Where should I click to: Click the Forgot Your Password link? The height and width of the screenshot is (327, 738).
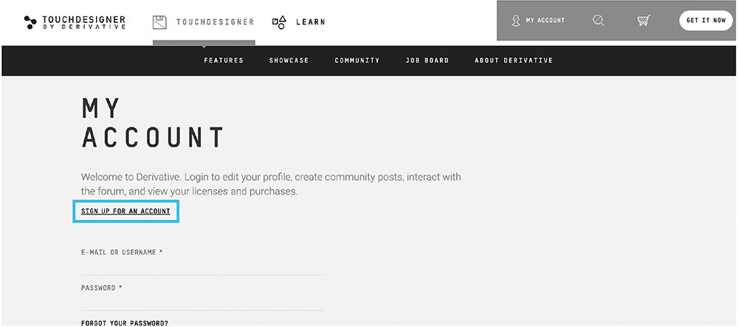coord(125,323)
